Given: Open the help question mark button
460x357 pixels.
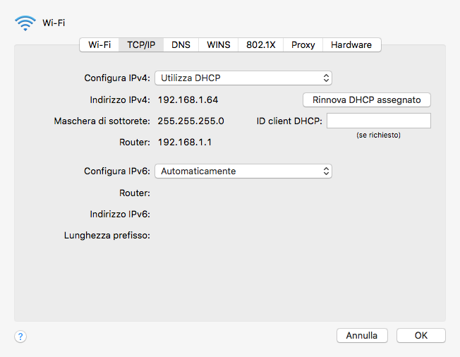Looking at the screenshot, I should click(x=20, y=337).
